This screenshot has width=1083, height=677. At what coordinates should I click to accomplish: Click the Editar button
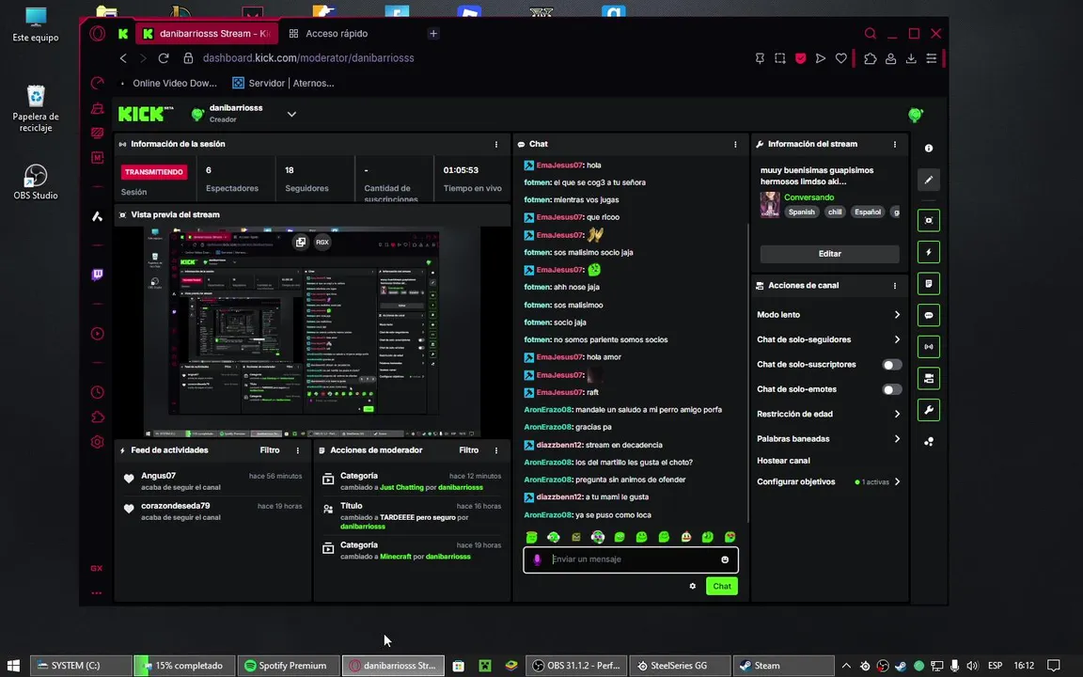tap(829, 254)
